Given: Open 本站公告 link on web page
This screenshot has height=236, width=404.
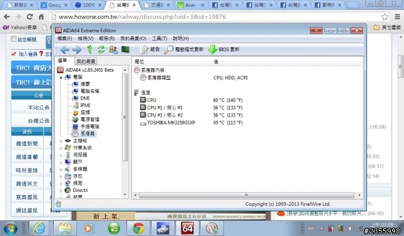Looking at the screenshot, I should pyautogui.click(x=39, y=108).
